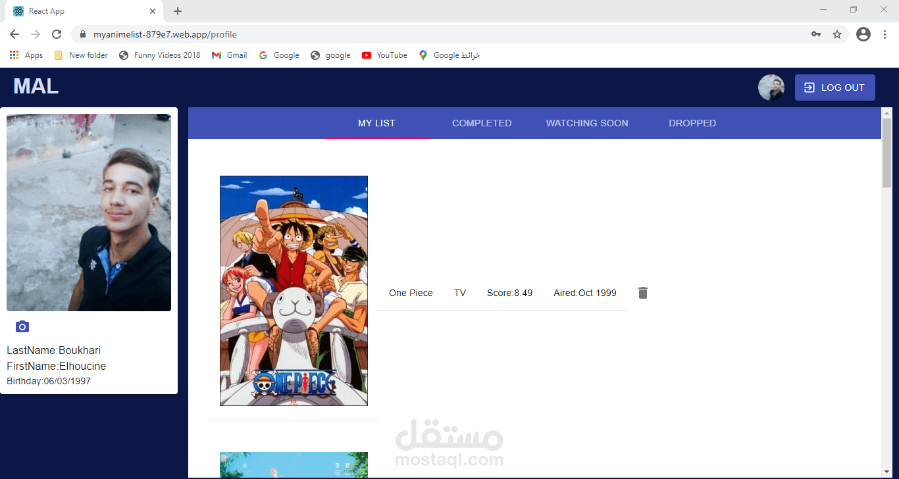Screen dimensions: 899x479
Task: Click the TV type label
Action: [x=460, y=293]
